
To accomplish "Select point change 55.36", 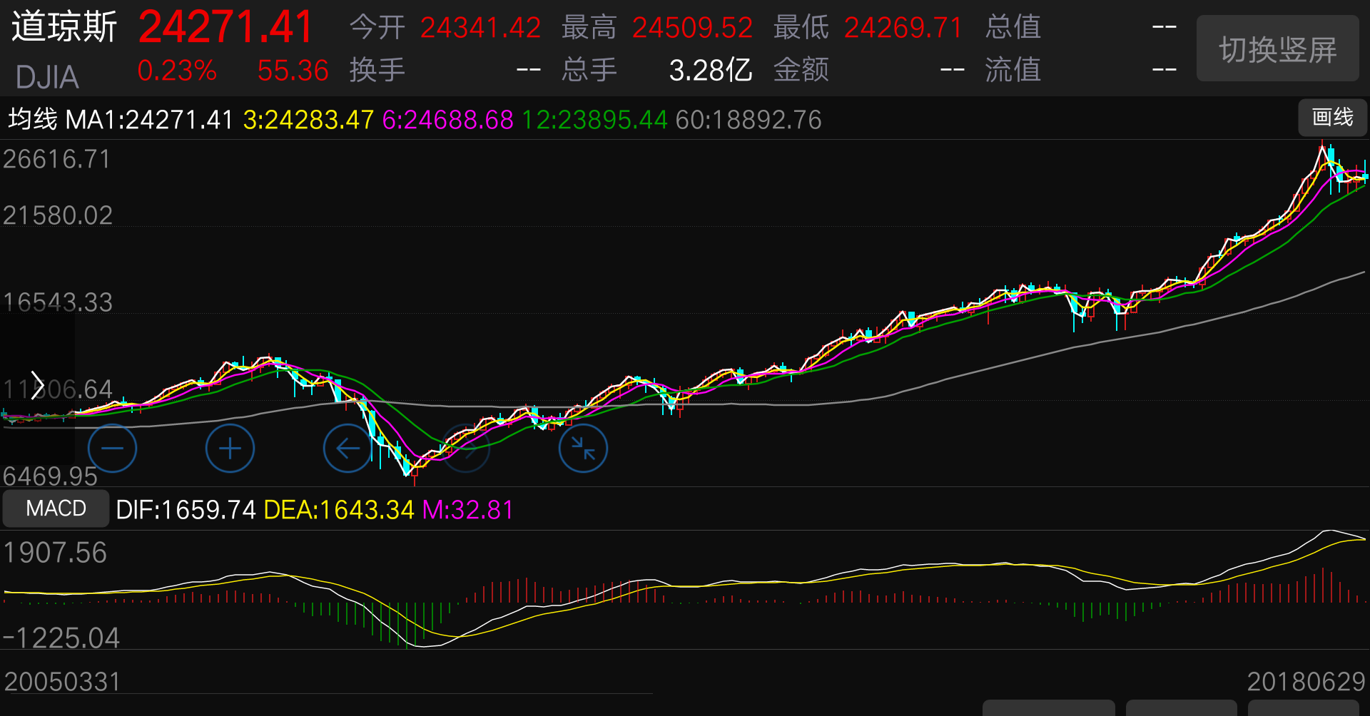I will pos(293,71).
